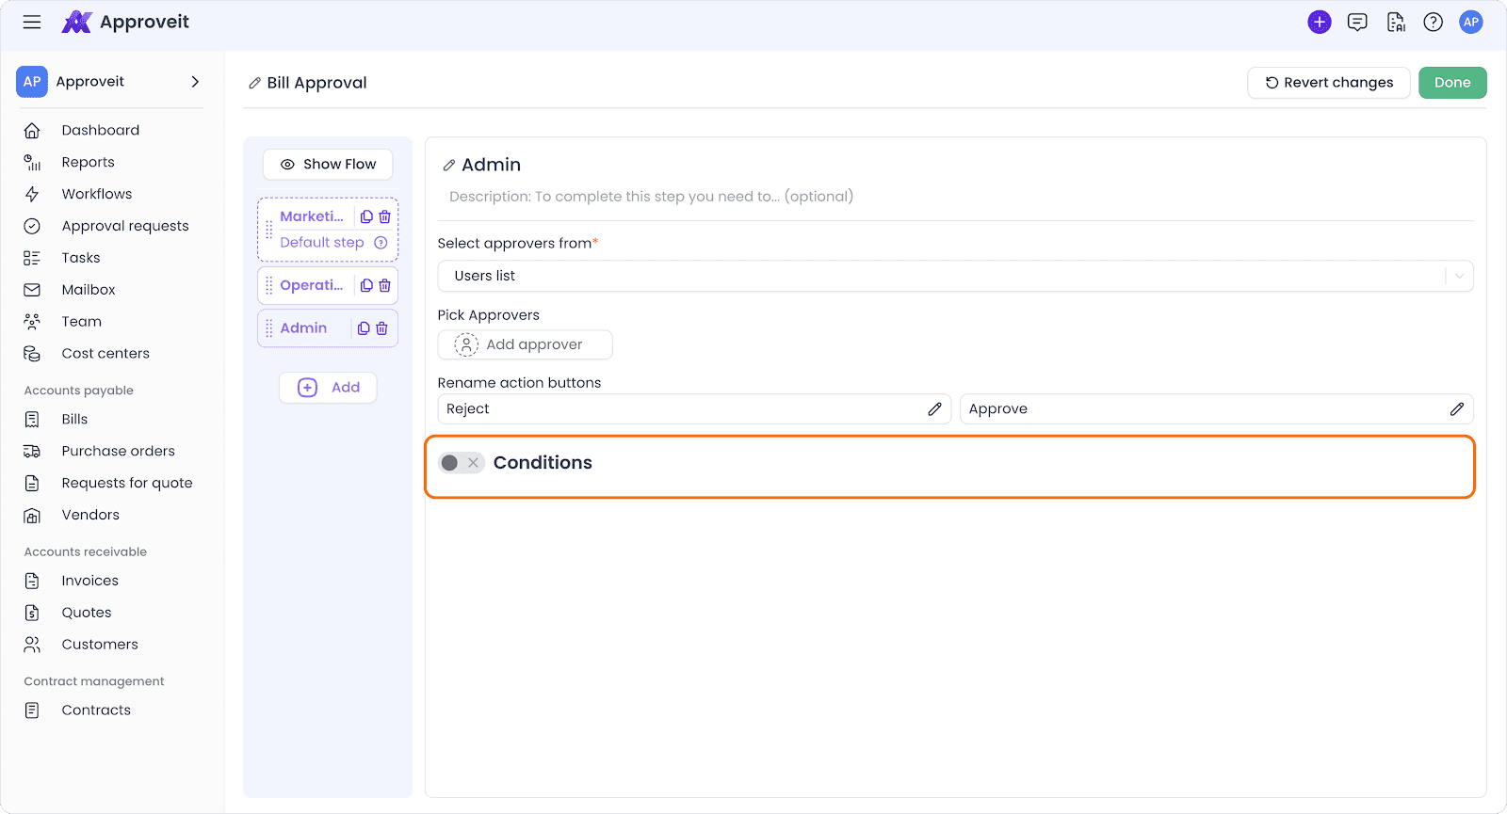1507x814 pixels.
Task: Select the Admin step
Action: [303, 328]
